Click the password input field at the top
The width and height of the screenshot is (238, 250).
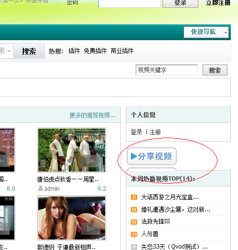tap(130, 3)
